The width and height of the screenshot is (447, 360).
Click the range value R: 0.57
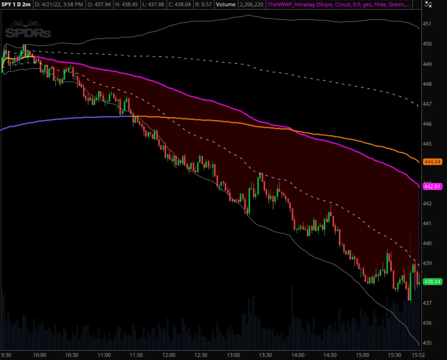(x=203, y=5)
